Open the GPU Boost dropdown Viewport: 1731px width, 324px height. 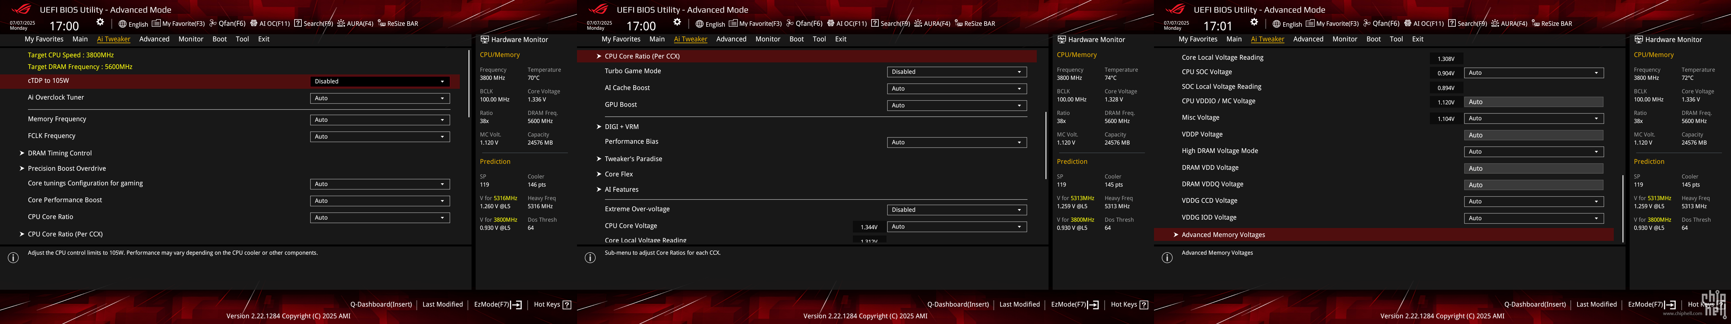point(957,105)
